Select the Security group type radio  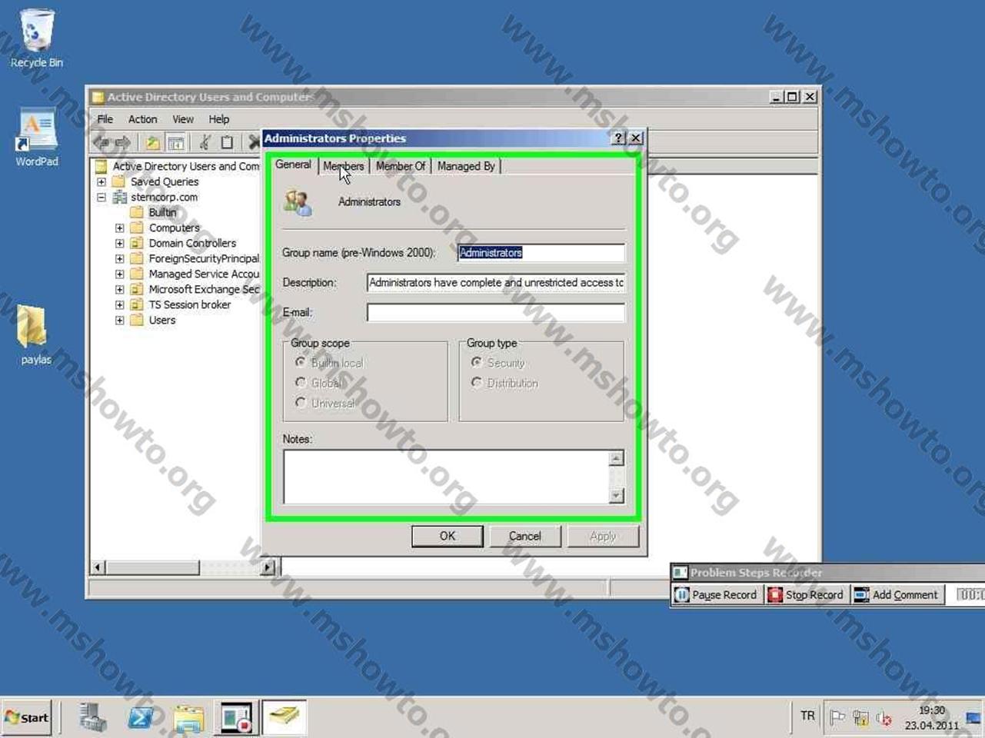(x=477, y=362)
